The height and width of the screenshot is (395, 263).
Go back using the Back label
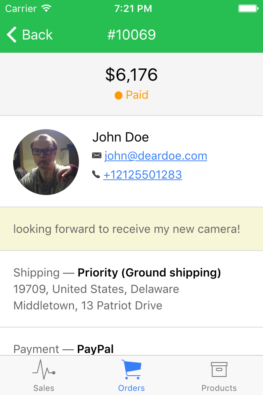[x=37, y=35]
